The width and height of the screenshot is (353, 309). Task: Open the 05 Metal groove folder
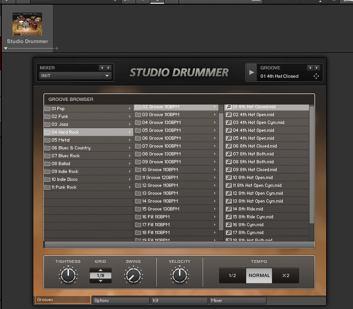click(x=88, y=140)
